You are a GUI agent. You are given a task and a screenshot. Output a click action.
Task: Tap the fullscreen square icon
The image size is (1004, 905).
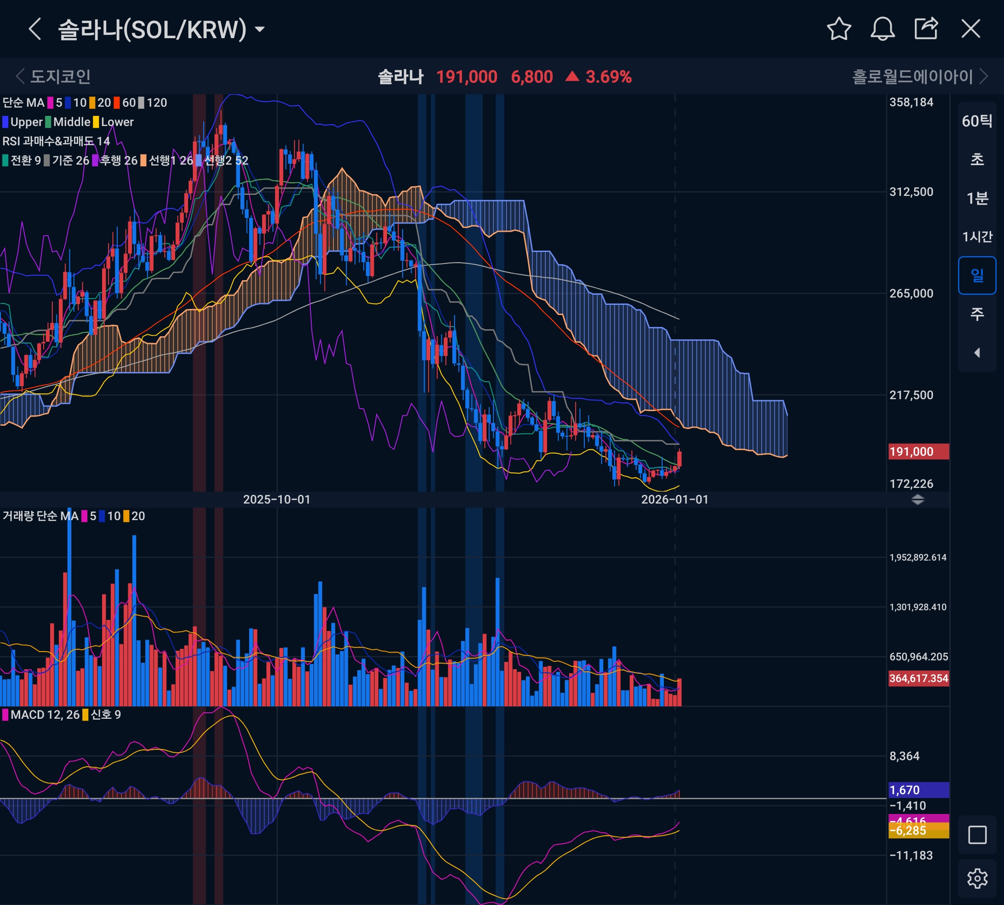pos(977,835)
